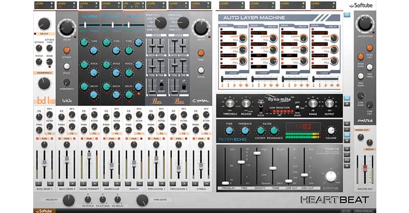This screenshot has height=213, width=409.
Task: Click LEARN above the Bass Drum 2 kick
Action: click(x=61, y=4)
